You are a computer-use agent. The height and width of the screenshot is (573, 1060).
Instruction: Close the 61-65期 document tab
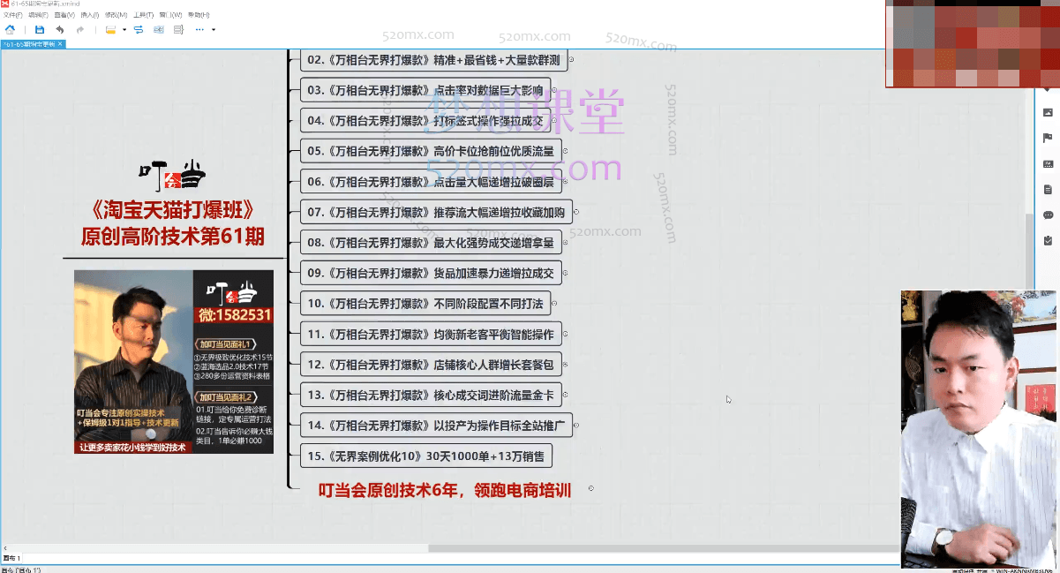click(60, 43)
